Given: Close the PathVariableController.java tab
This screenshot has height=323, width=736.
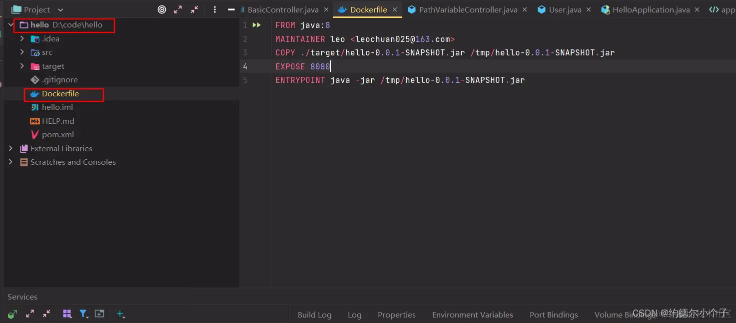Looking at the screenshot, I should click(x=525, y=9).
